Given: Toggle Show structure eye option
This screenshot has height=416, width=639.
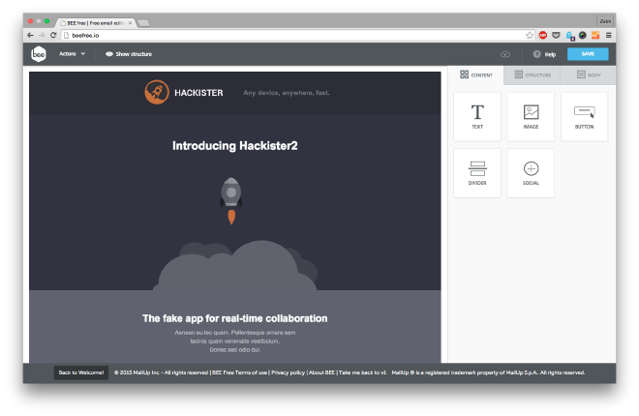Looking at the screenshot, I should [x=129, y=54].
